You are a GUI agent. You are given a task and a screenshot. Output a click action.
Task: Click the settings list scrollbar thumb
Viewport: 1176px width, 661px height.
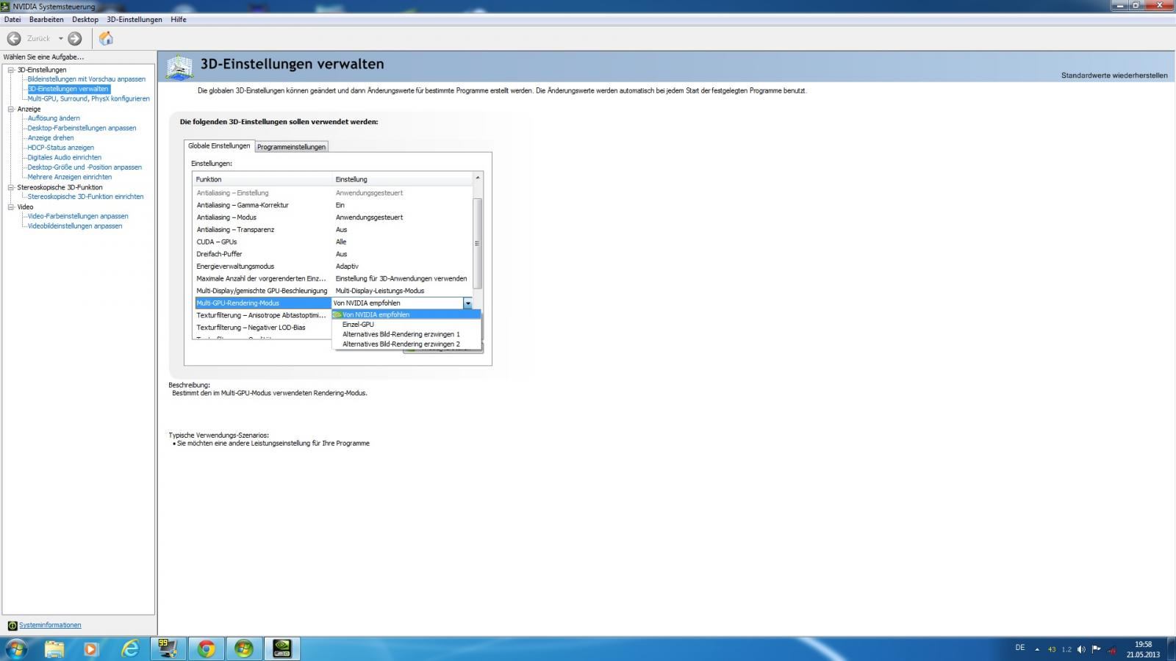[478, 243]
